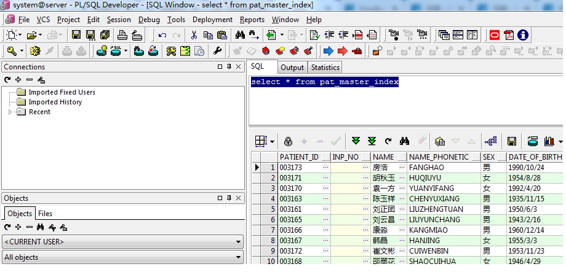Click the red arrow toolbar icon
The height and width of the screenshot is (272, 566).
pos(342,51)
